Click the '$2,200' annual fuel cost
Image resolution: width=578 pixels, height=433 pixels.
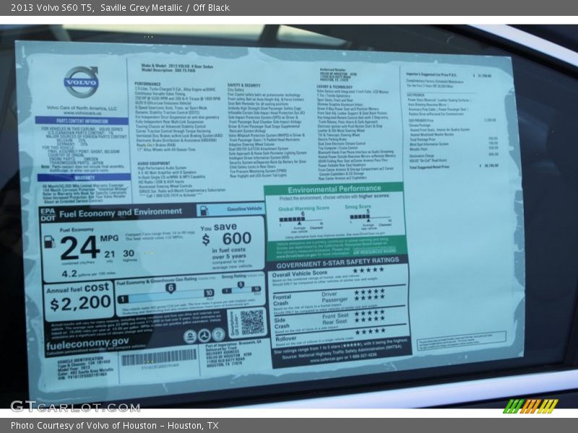pos(80,303)
